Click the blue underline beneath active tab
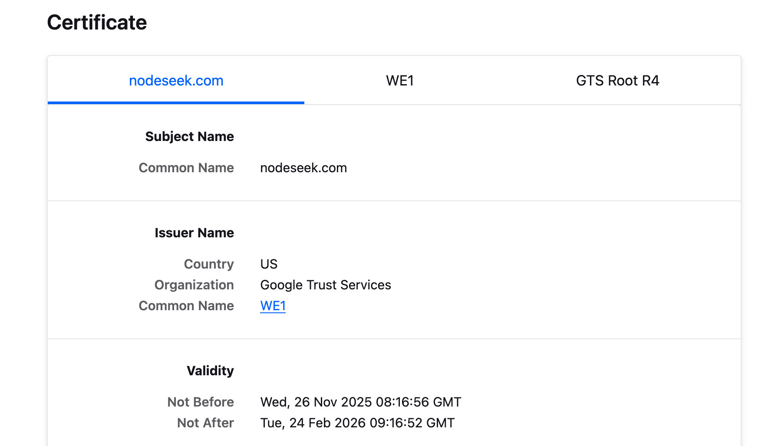778x446 pixels. point(176,103)
